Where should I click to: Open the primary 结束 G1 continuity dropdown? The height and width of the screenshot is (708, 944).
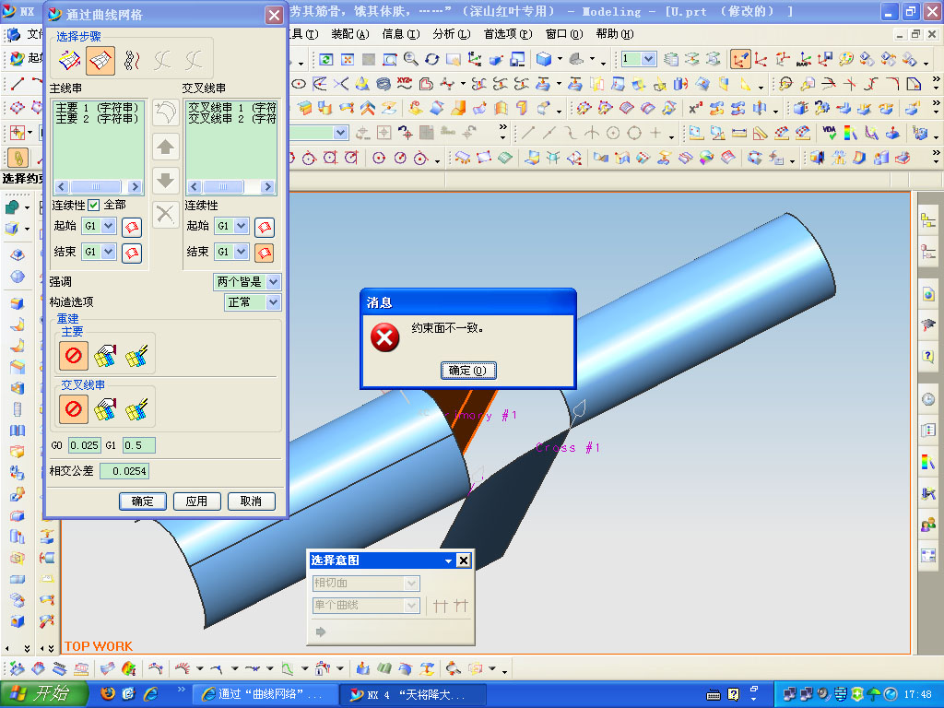click(109, 252)
